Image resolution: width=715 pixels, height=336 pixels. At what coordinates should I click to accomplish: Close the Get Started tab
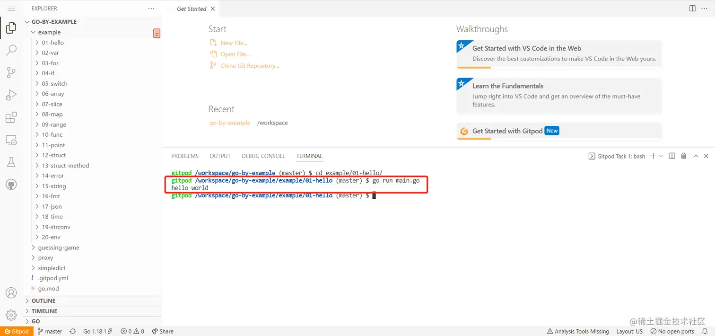coord(213,9)
